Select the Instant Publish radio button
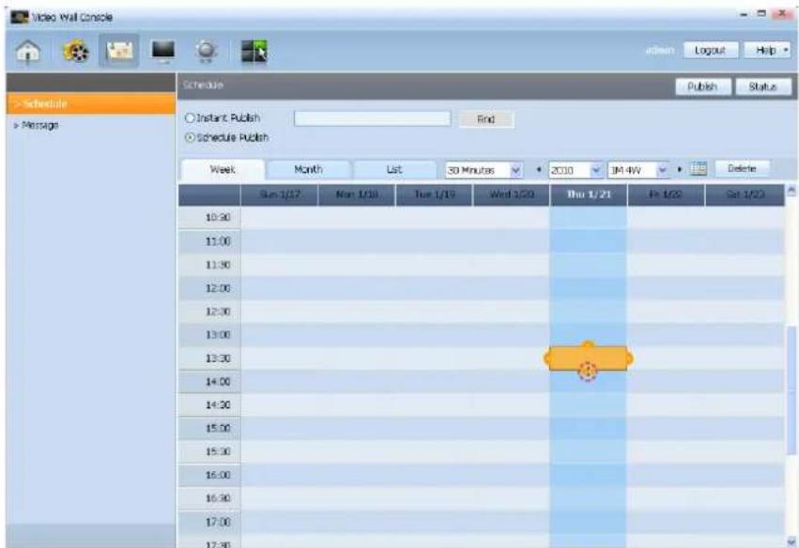Viewport: 799px width, 548px height. [x=190, y=117]
